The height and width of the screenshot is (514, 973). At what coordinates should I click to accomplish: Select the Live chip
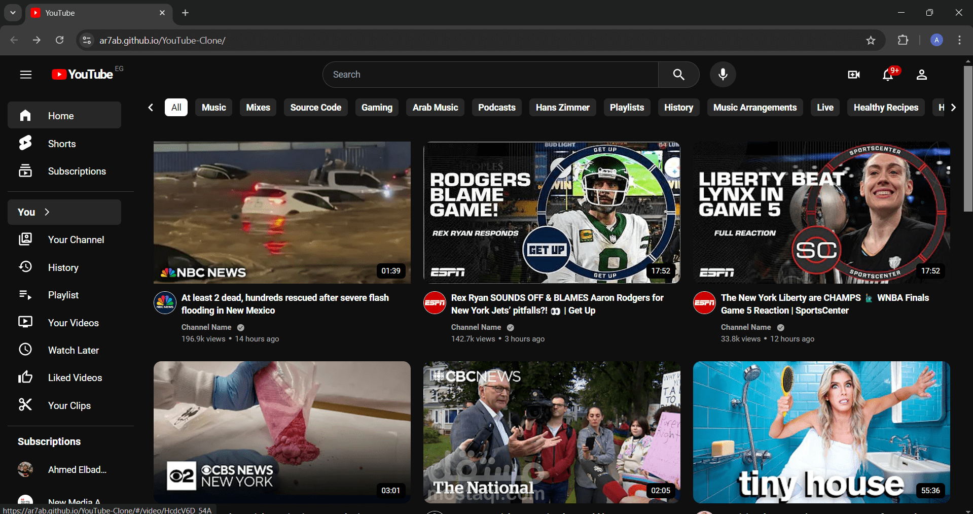(825, 107)
